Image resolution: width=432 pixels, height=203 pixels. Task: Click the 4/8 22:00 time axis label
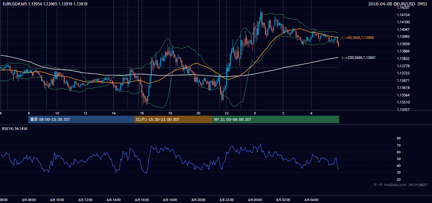[x=227, y=200]
